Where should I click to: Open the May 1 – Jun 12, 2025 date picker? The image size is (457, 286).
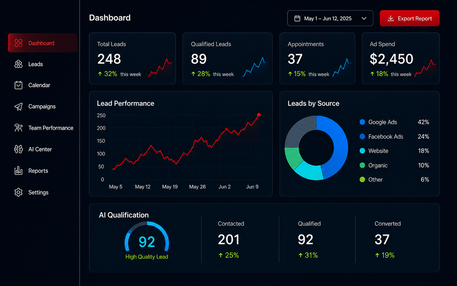(x=330, y=18)
